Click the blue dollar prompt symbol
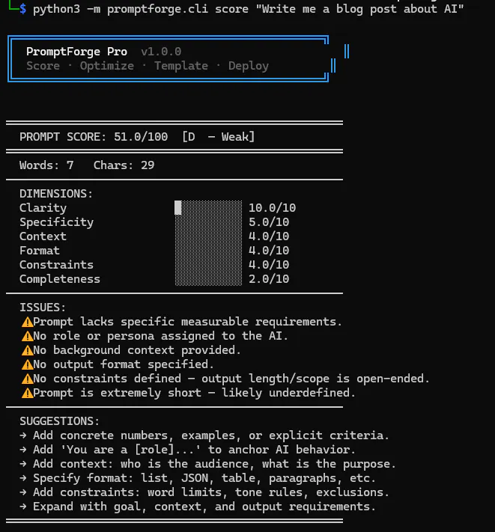The height and width of the screenshot is (532, 495). (x=22, y=9)
